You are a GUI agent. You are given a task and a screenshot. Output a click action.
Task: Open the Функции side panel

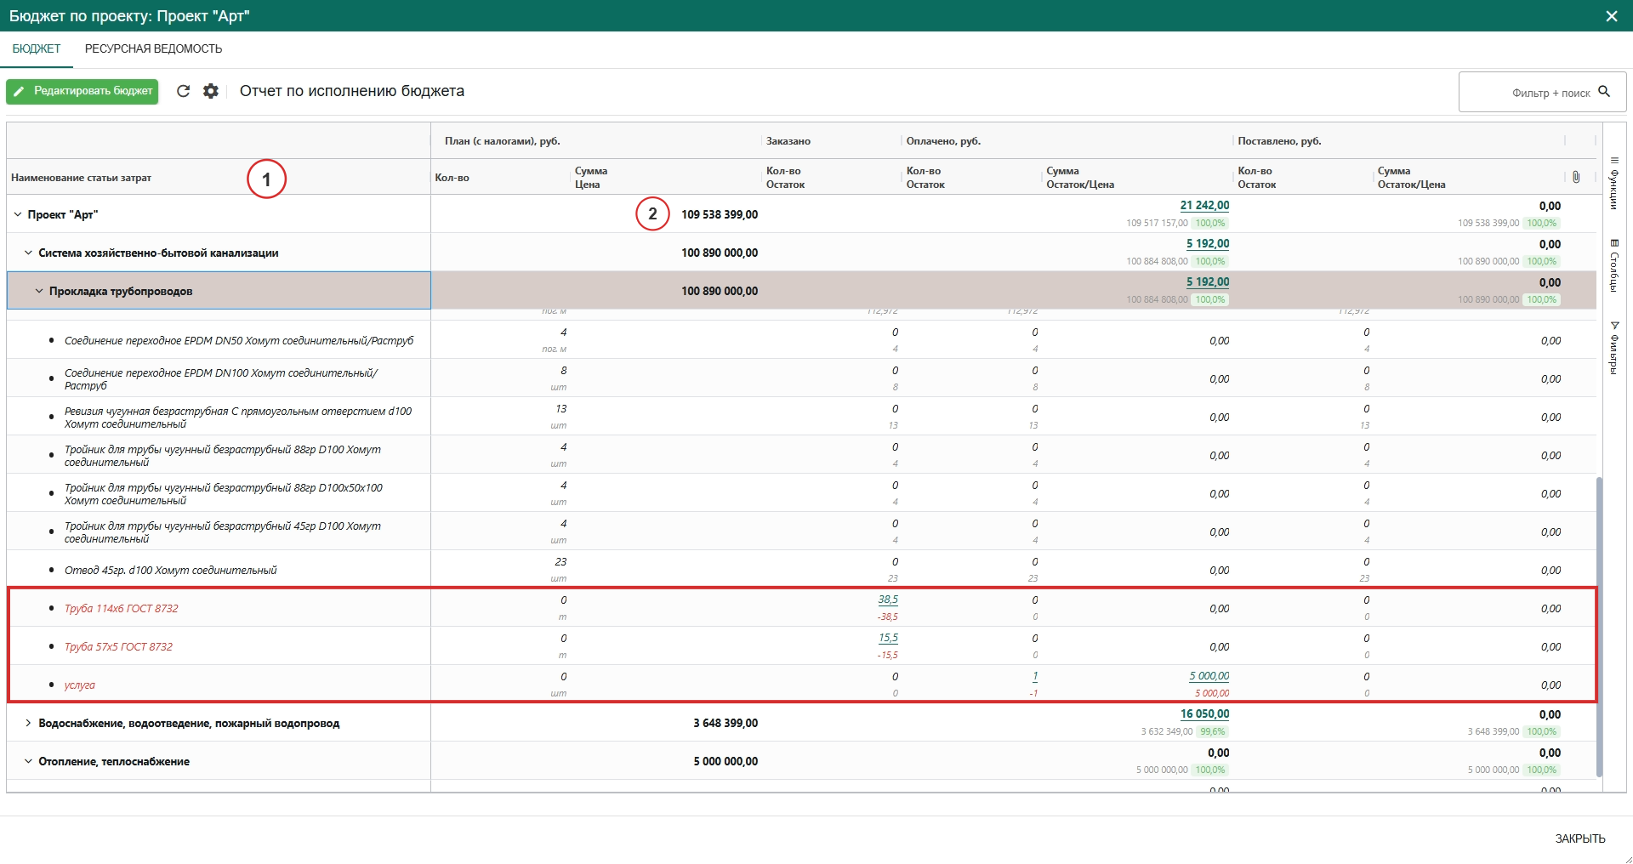pyautogui.click(x=1613, y=183)
